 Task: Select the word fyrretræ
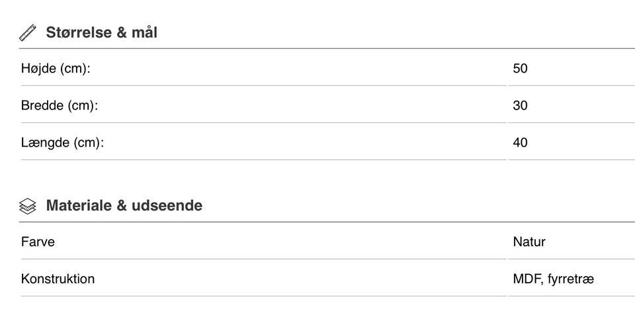(x=571, y=279)
